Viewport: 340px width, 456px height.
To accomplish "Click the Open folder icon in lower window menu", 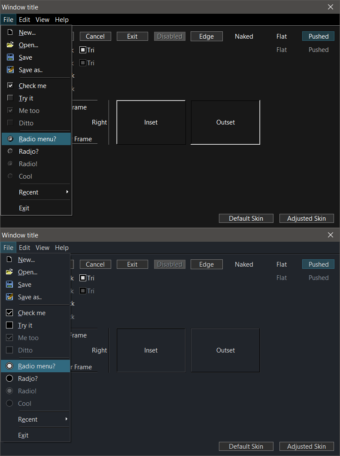I will point(9,272).
